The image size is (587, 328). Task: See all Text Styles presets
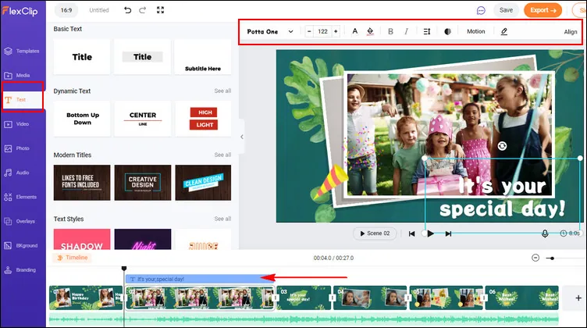(222, 219)
